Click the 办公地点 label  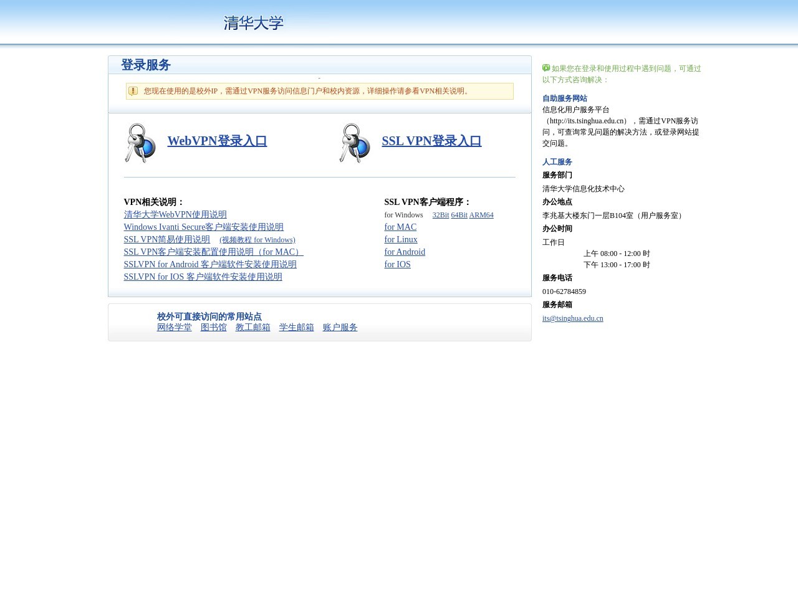[557, 202]
